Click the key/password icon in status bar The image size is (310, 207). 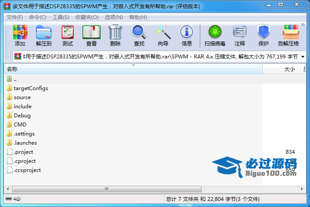[17, 199]
